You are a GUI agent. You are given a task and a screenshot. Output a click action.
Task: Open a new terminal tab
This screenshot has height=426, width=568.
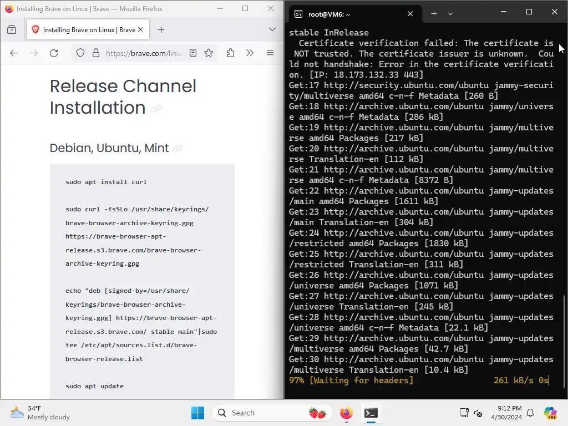[x=434, y=14]
